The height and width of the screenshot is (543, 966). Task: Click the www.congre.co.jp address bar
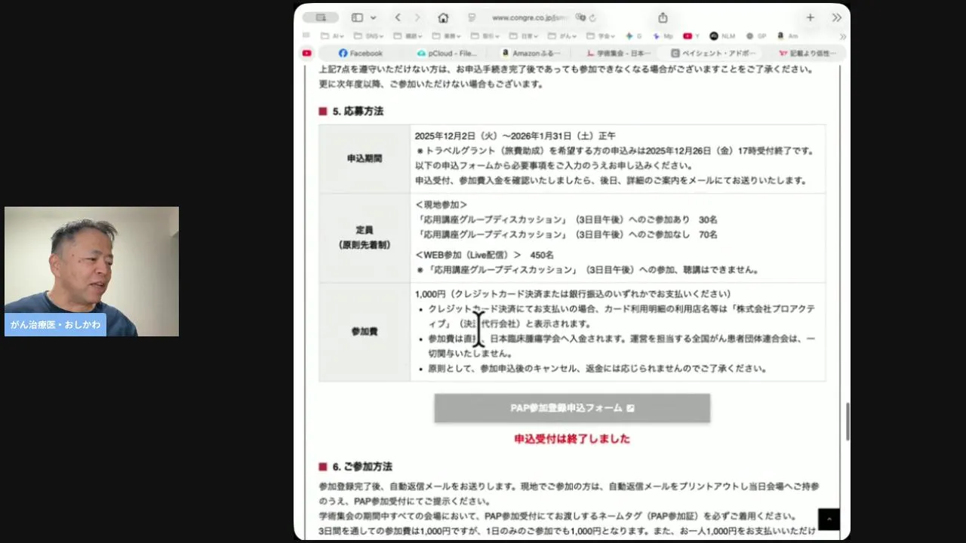point(531,17)
